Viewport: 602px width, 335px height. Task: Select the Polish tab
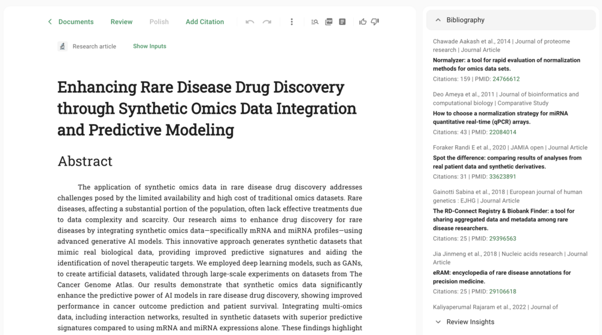click(x=159, y=22)
